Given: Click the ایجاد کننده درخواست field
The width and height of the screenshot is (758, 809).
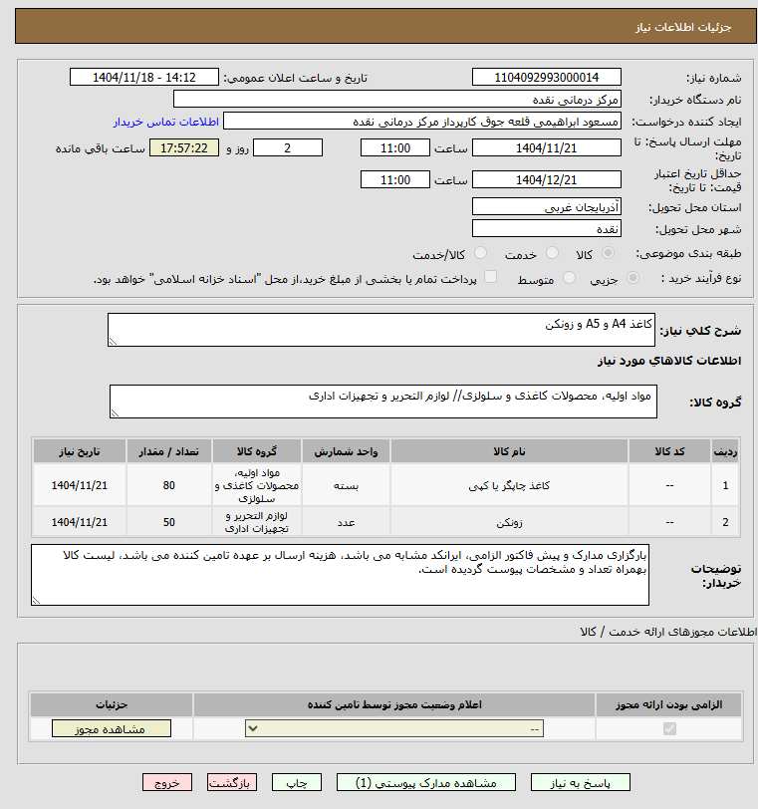Looking at the screenshot, I should pos(421,122).
